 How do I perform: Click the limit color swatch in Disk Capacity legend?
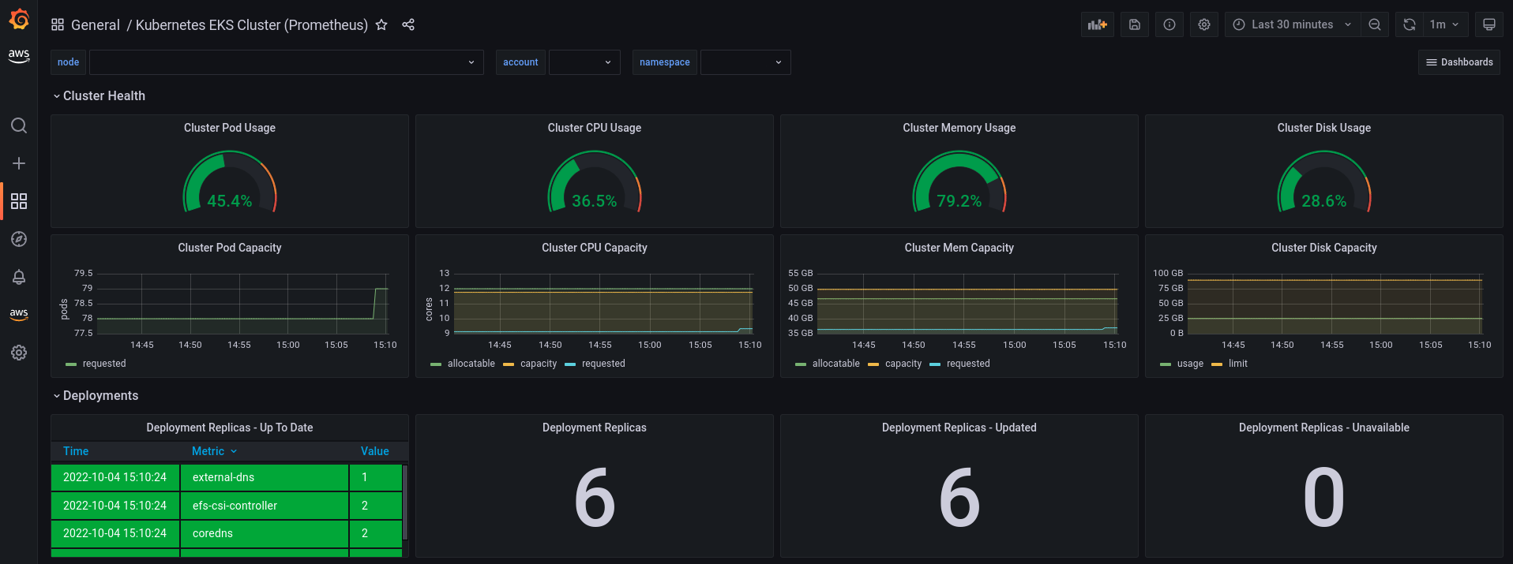[1217, 364]
